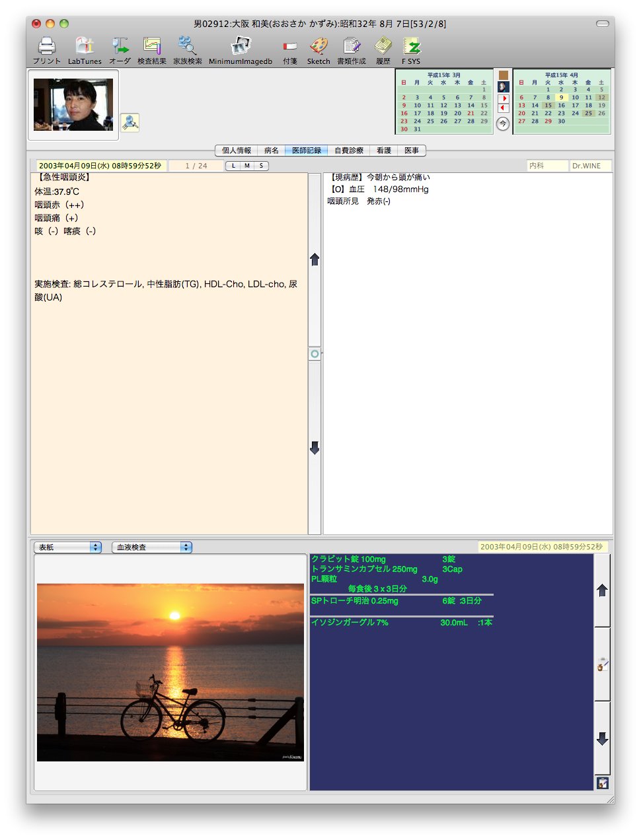Click 毎食後 3 x 3日分 dosage text
Viewport: 641px width, 840px height.
[x=377, y=588]
